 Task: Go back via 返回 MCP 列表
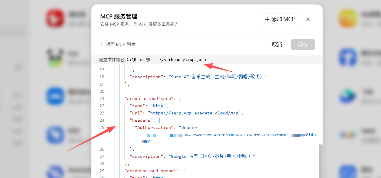(118, 44)
